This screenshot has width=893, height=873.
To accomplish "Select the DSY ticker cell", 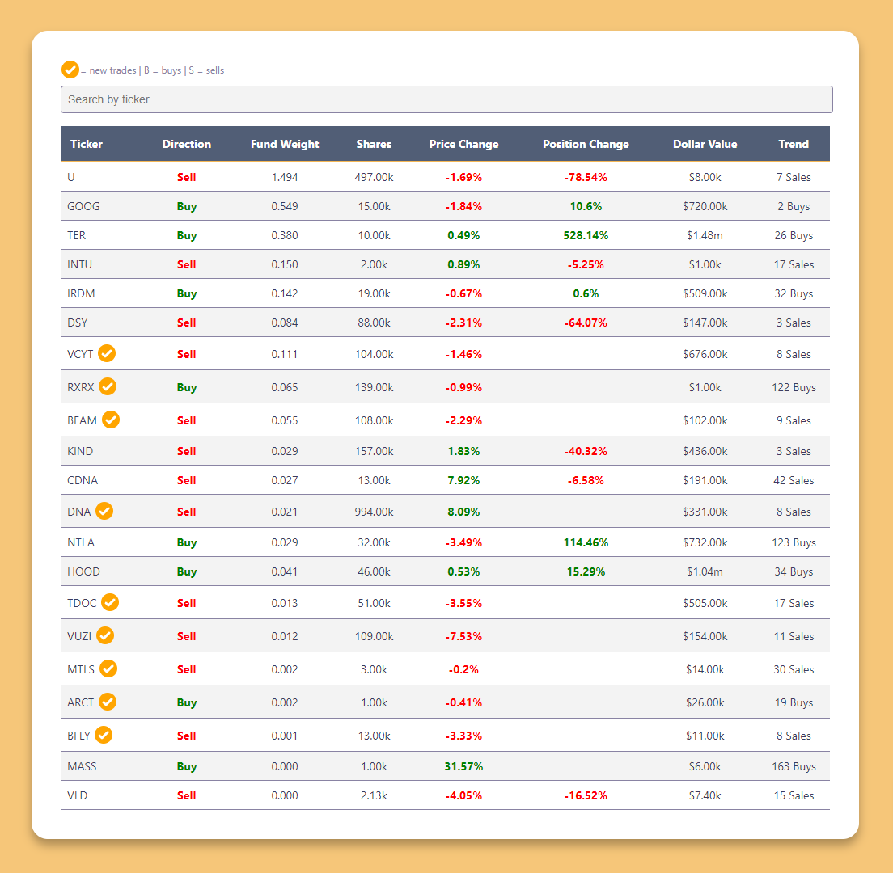I will pyautogui.click(x=78, y=322).
